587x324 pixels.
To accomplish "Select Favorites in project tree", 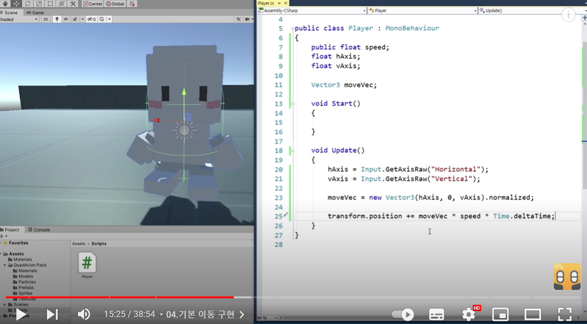I will tap(18, 243).
